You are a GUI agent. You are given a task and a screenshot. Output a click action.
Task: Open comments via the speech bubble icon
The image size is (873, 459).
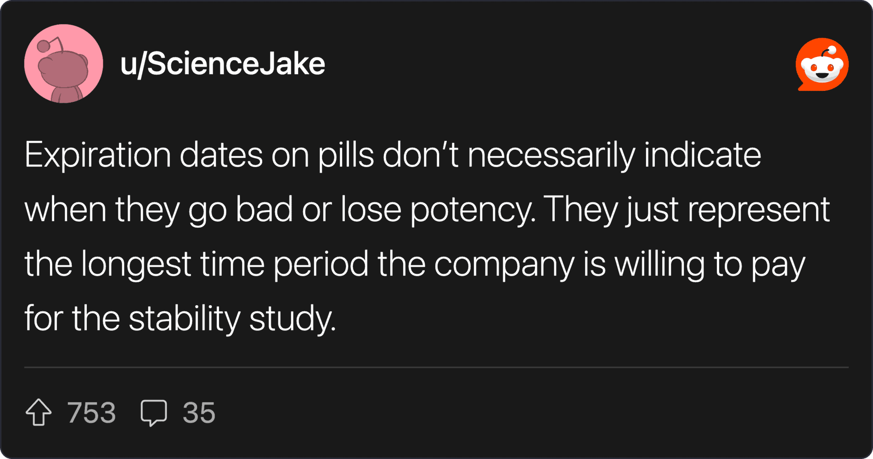point(154,413)
